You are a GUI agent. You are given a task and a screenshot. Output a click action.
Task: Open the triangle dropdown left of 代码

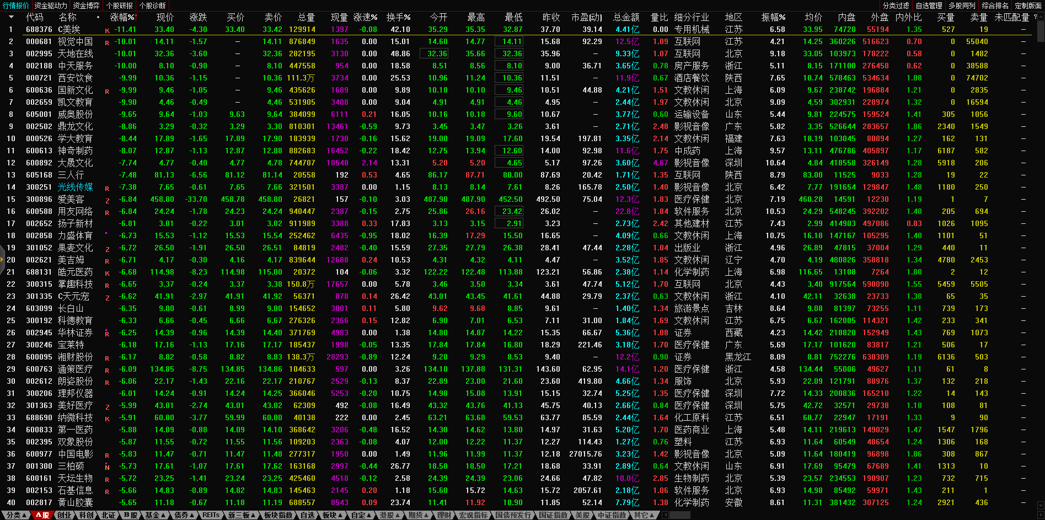10,17
